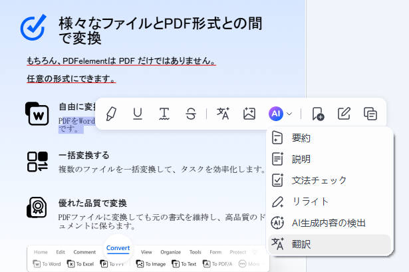Screen dimensions: 409x272
Task: Click the underlined text 任意の形式にできます。
Action: (71, 78)
